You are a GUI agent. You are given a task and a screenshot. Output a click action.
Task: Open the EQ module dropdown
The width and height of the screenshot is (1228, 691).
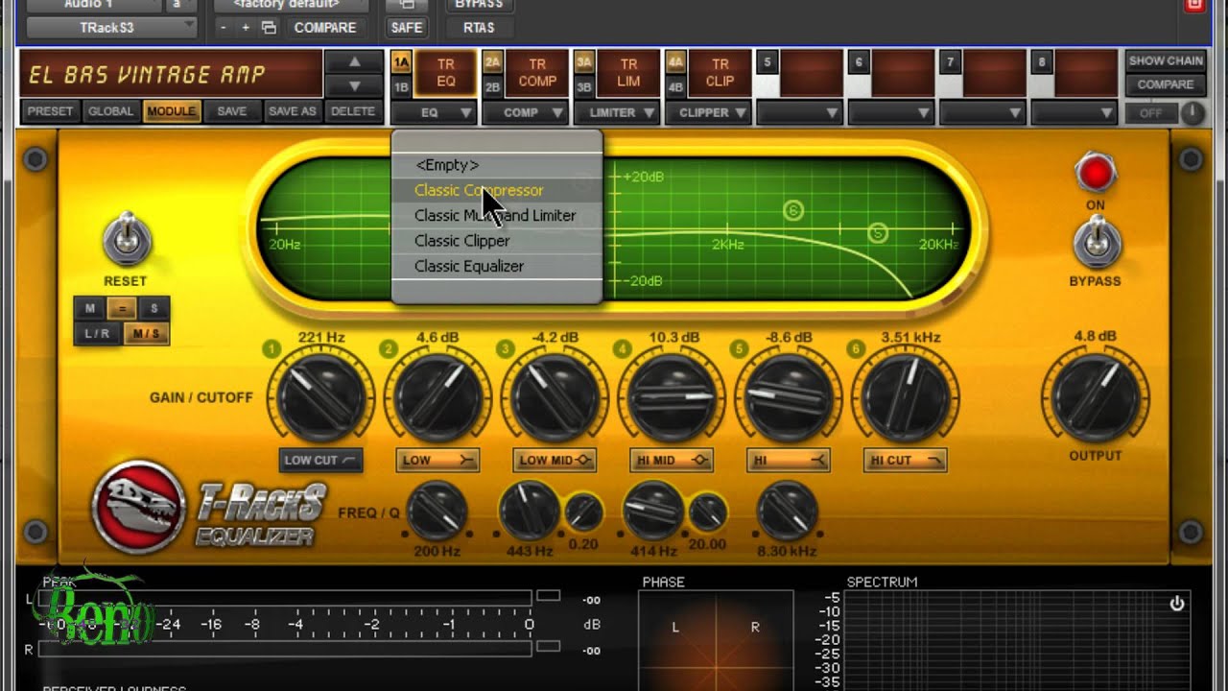point(434,112)
